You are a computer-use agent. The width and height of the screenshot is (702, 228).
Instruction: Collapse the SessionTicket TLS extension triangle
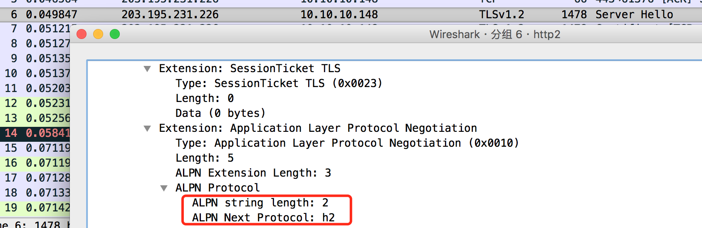(147, 69)
